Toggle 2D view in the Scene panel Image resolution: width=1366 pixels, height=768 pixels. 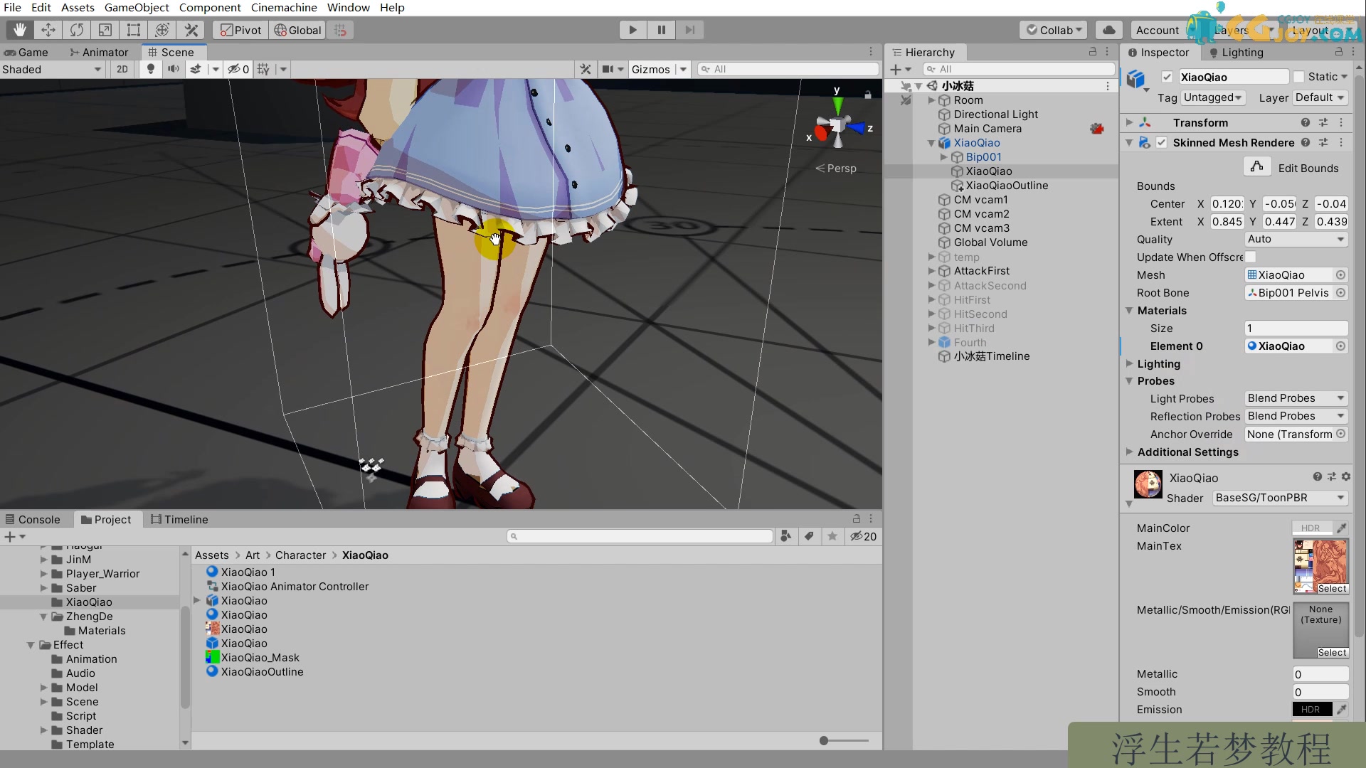[x=122, y=69]
